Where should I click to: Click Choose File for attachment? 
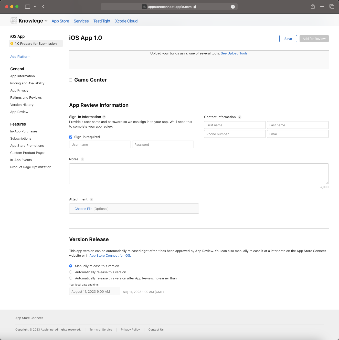point(83,209)
